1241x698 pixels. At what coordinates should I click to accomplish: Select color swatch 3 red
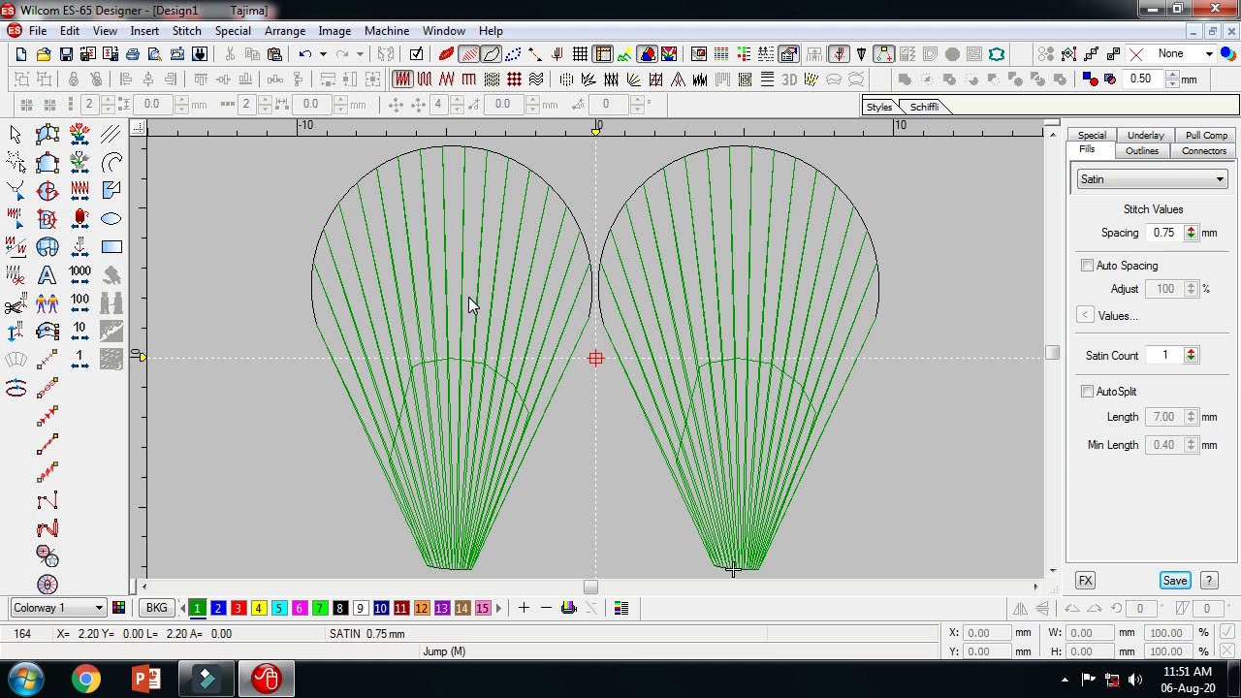[239, 608]
